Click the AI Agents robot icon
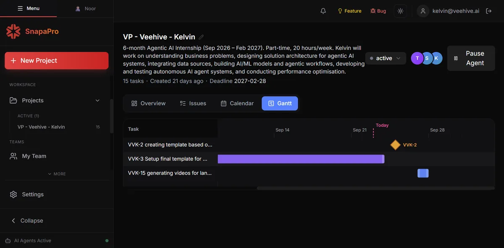 (x=8, y=240)
